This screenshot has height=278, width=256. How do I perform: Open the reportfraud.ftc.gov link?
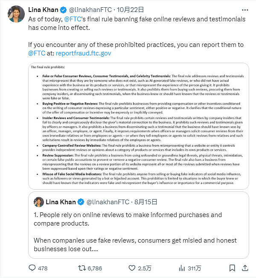(x=84, y=53)
